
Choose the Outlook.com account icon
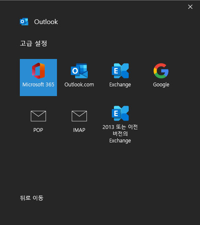point(79,71)
